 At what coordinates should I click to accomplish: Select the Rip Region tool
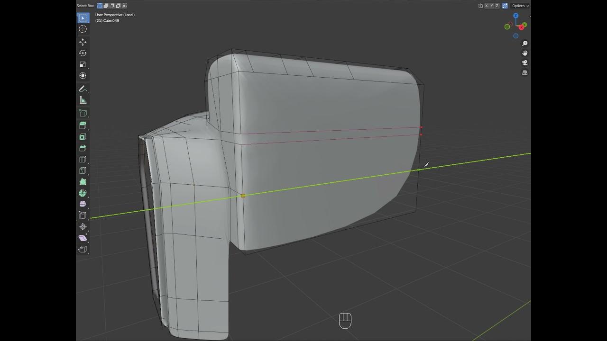(83, 249)
